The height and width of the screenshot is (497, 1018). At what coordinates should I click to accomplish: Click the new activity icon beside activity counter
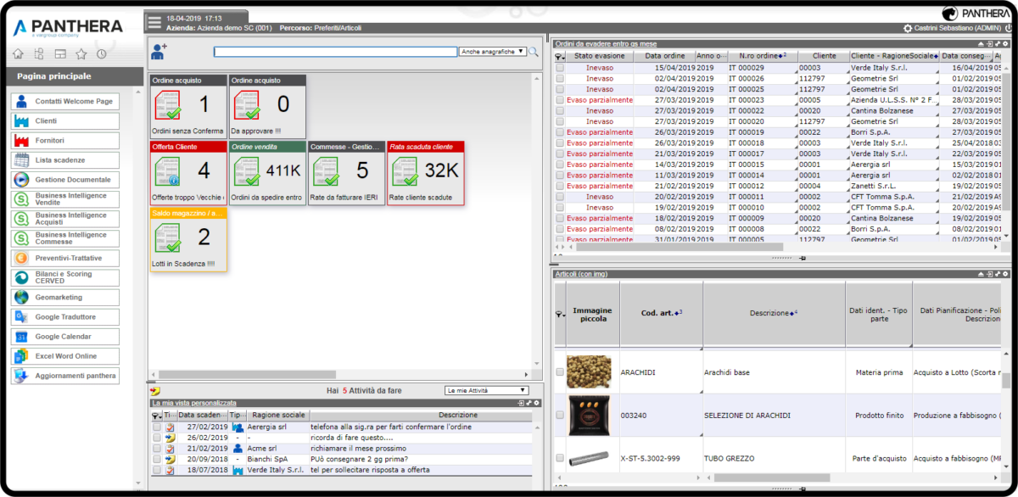tap(154, 391)
